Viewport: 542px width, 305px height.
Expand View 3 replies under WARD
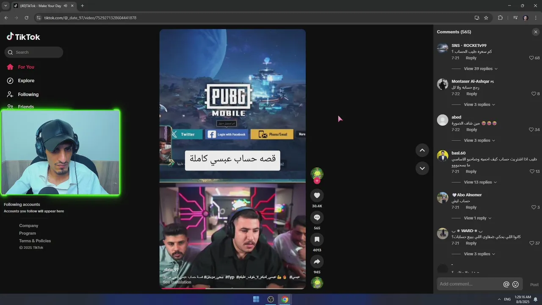coord(479,254)
